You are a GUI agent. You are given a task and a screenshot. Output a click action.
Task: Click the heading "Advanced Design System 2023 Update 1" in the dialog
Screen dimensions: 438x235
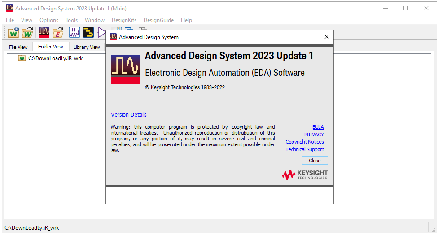pyautogui.click(x=229, y=56)
